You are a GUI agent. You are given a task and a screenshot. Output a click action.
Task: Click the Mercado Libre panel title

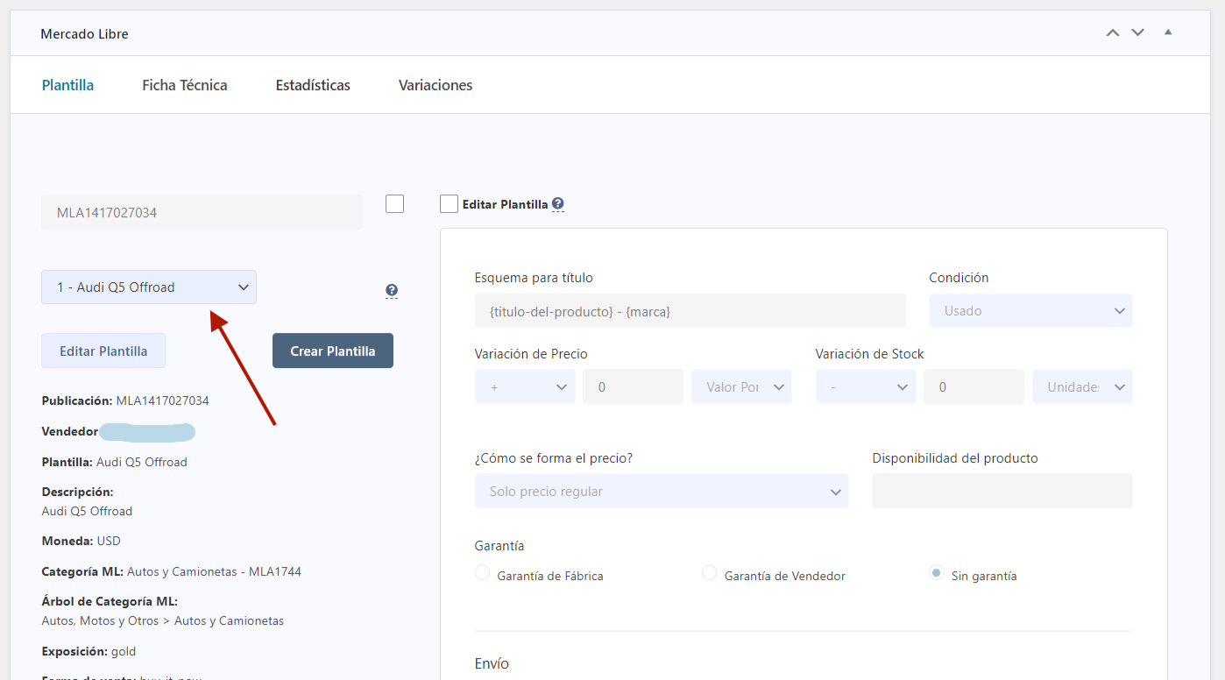84,34
